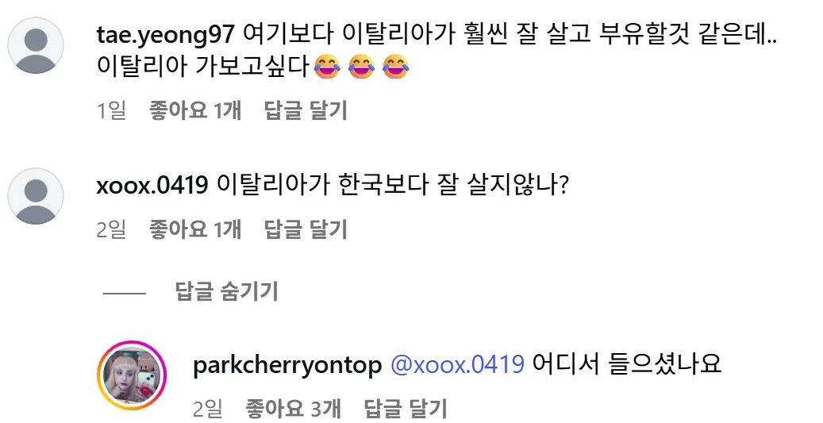Screen dimensions: 823x423
Task: Open tae.yeong97's default profile avatar
Action: 36,45
